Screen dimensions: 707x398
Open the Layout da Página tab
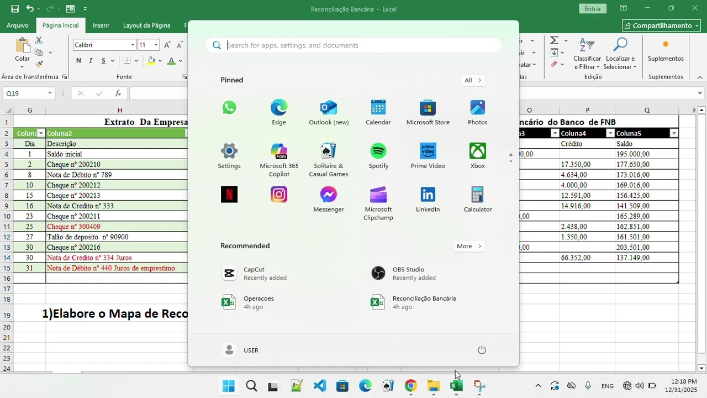146,25
